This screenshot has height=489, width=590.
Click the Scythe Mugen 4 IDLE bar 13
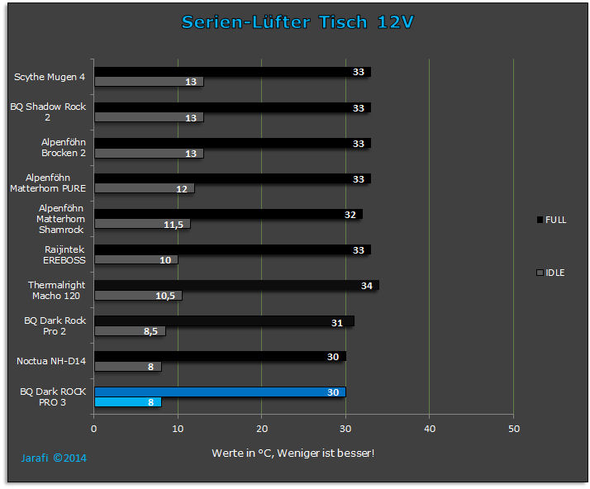149,82
